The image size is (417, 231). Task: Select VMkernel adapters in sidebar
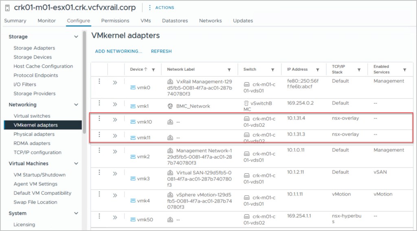[x=43, y=125]
